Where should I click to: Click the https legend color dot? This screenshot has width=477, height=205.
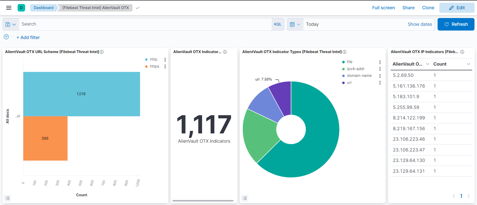coord(146,67)
